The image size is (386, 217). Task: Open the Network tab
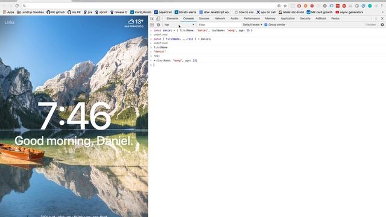[x=220, y=19]
